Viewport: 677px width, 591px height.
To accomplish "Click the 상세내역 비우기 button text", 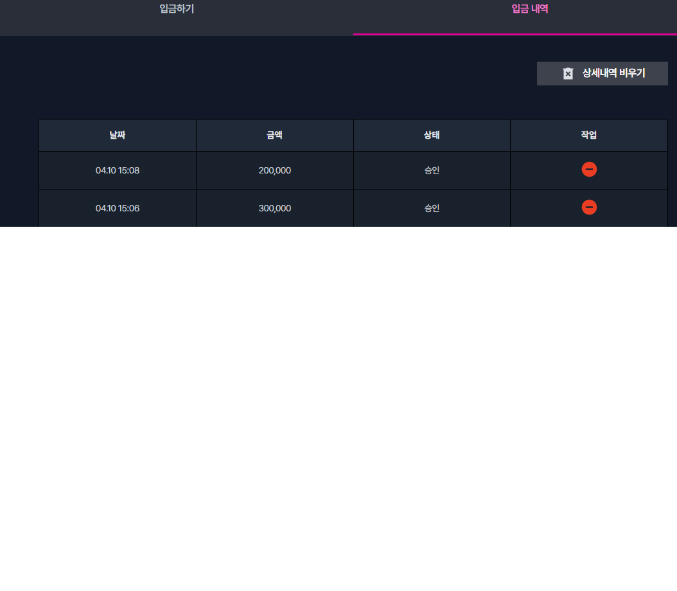I will [x=613, y=73].
